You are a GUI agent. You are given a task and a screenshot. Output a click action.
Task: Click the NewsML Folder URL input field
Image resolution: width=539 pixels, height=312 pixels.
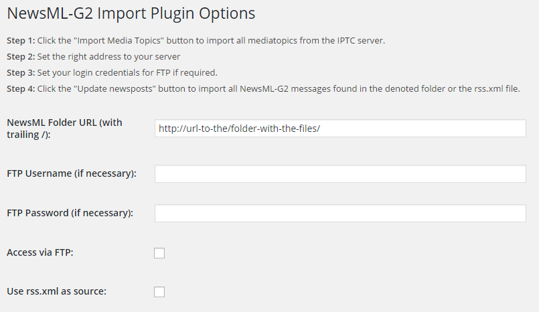[x=340, y=128]
